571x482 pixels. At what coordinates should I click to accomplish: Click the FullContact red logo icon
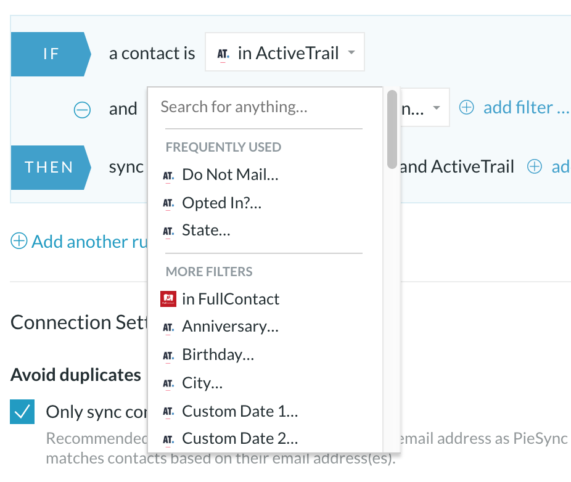pyautogui.click(x=168, y=299)
